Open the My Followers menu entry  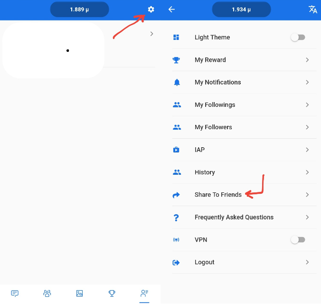(x=244, y=127)
